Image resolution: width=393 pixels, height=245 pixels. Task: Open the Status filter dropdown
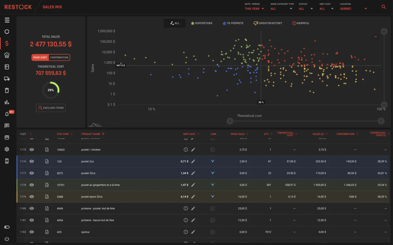coord(306,9)
